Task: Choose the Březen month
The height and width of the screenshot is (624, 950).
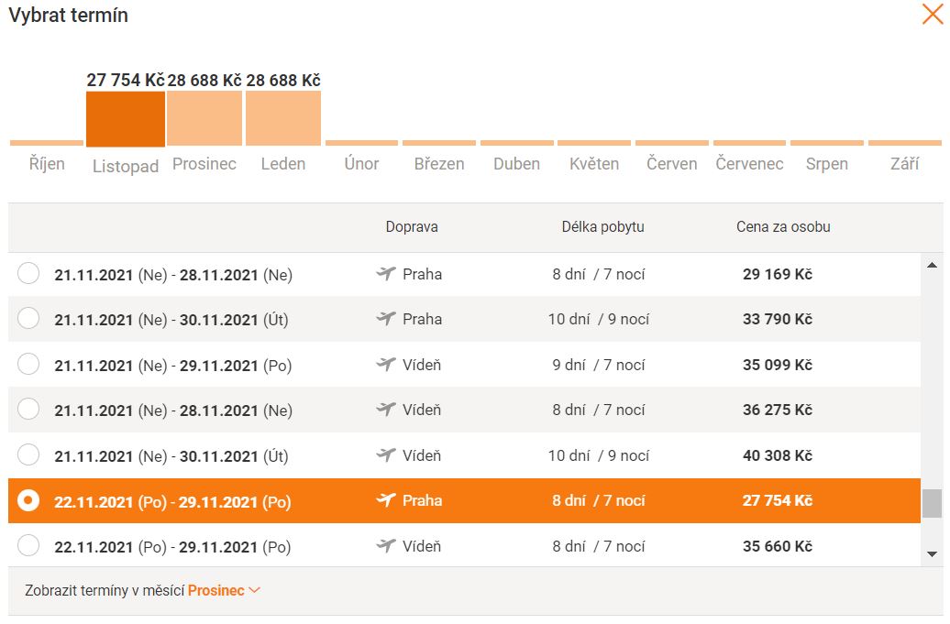Action: point(439,163)
